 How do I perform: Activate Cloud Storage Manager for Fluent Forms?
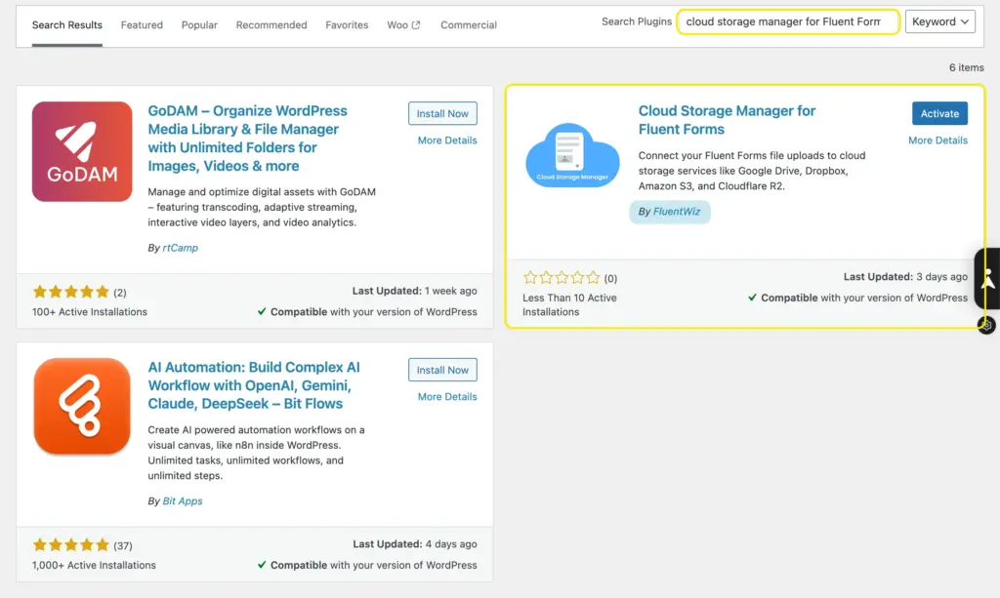[938, 113]
